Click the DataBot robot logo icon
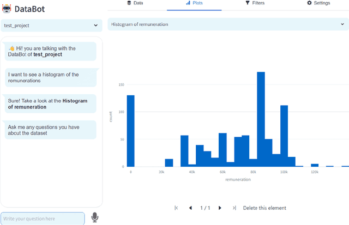Viewport: 349px width, 225px height. point(7,8)
